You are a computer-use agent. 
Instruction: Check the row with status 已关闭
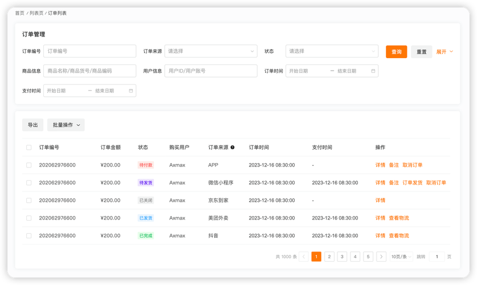tap(29, 201)
